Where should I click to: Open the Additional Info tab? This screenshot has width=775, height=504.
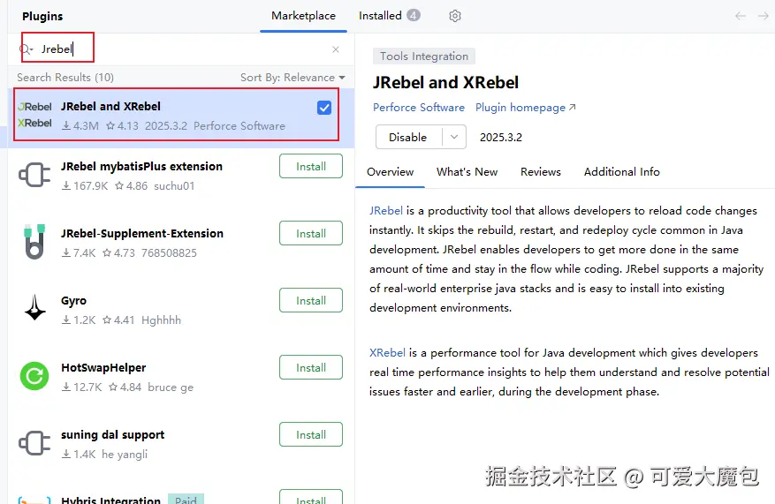pyautogui.click(x=622, y=172)
